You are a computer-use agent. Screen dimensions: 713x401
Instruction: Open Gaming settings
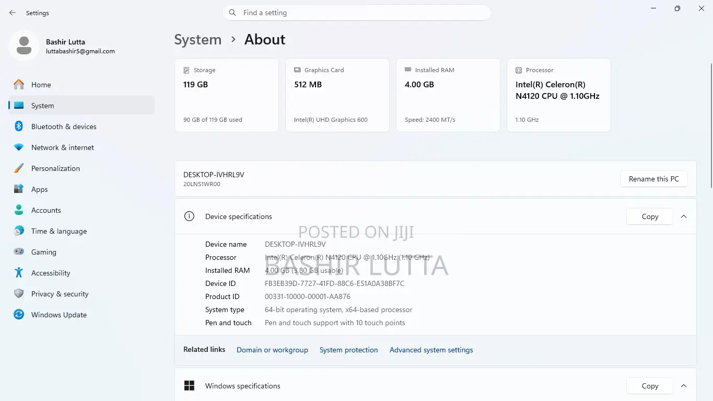81,252
